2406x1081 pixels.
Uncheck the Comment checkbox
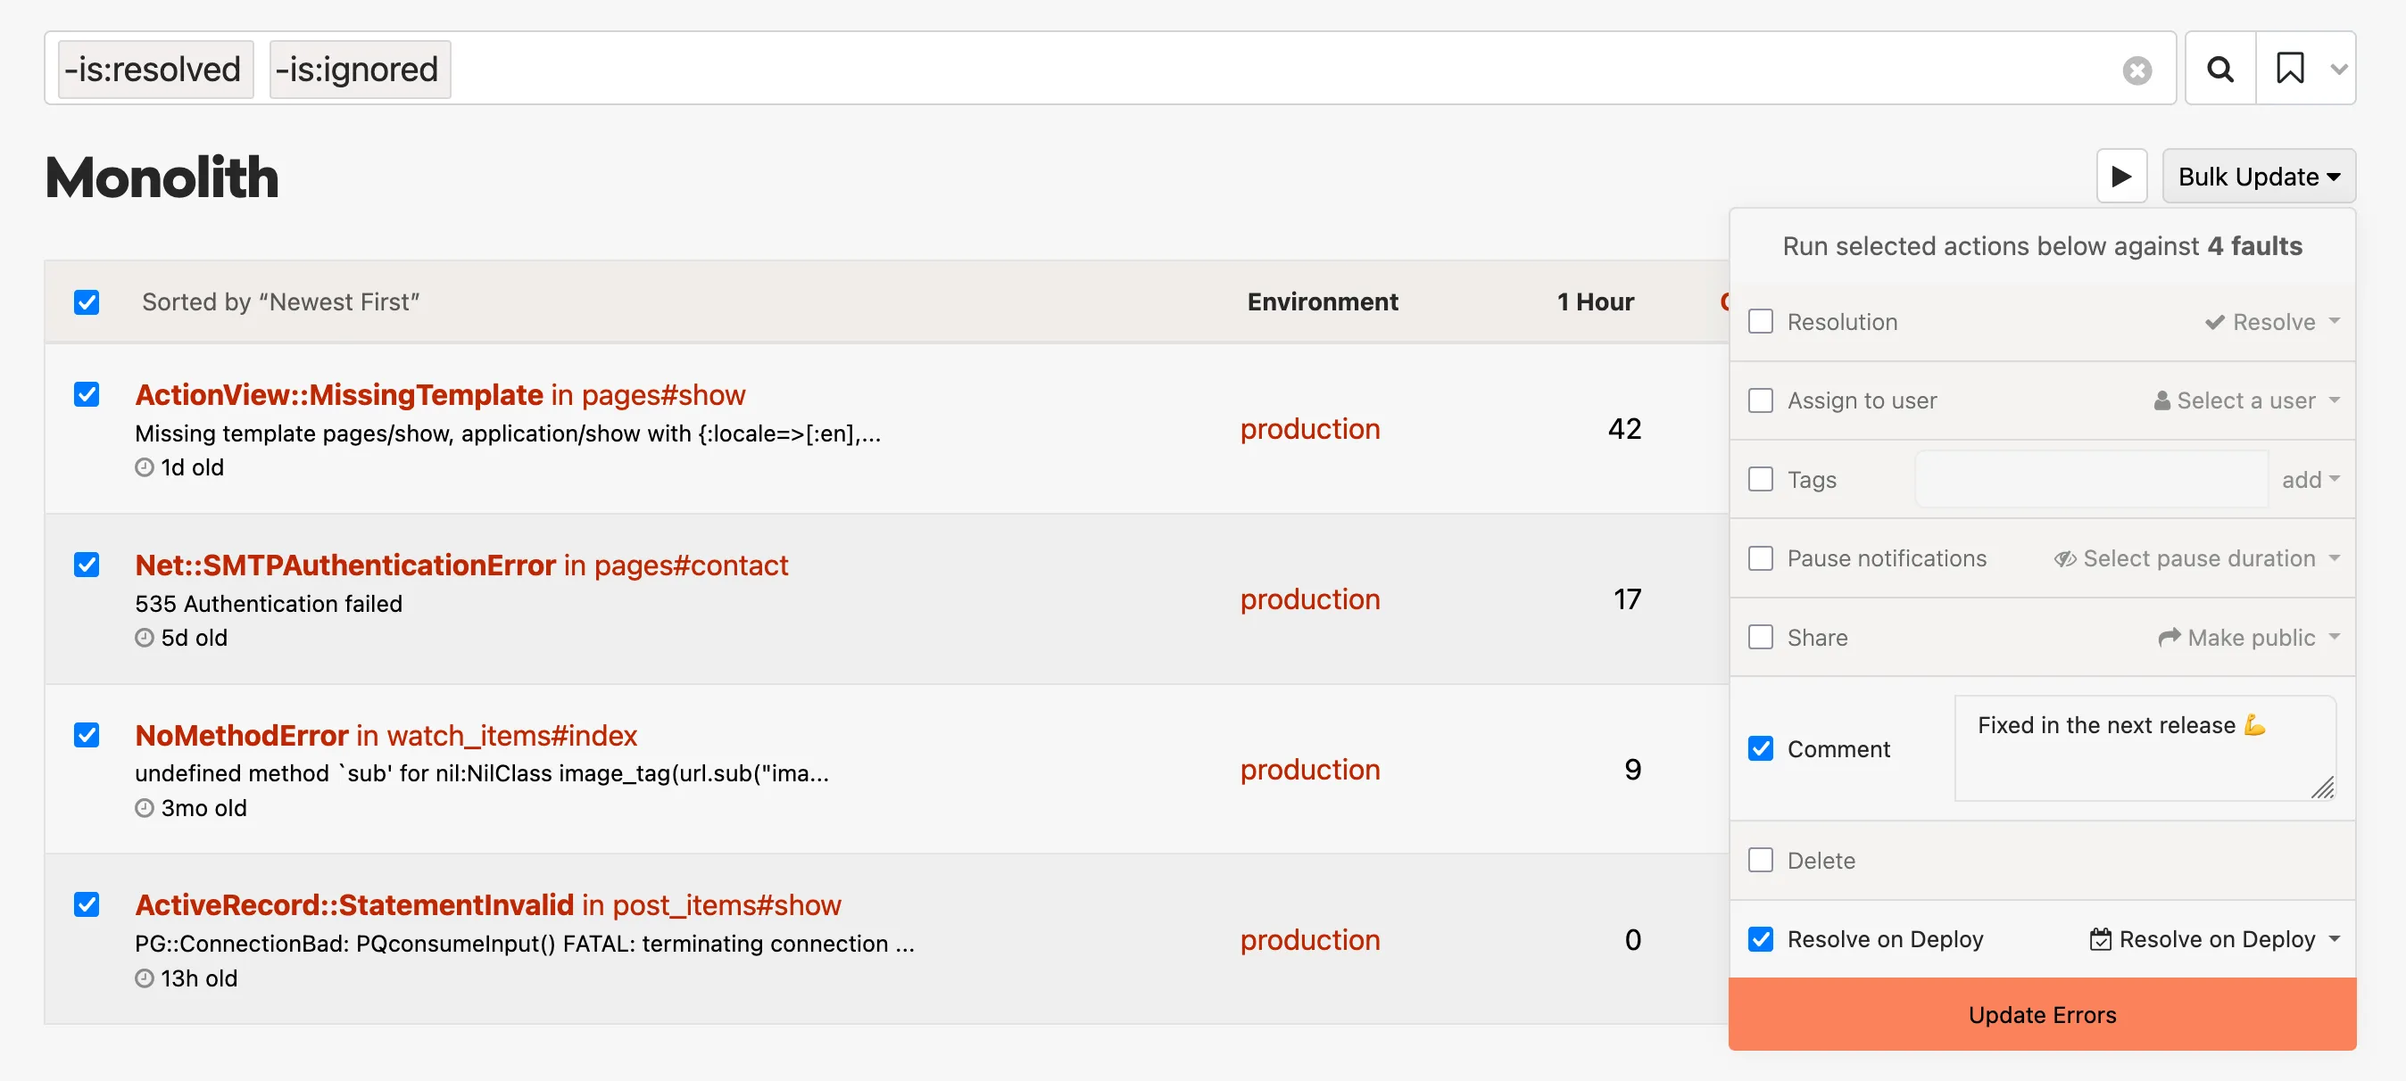[1762, 748]
